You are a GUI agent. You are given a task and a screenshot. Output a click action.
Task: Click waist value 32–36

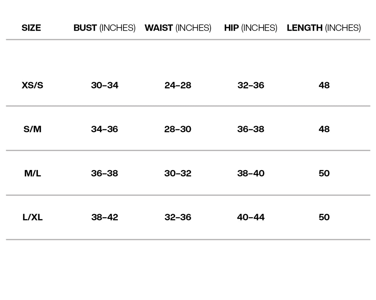point(178,217)
